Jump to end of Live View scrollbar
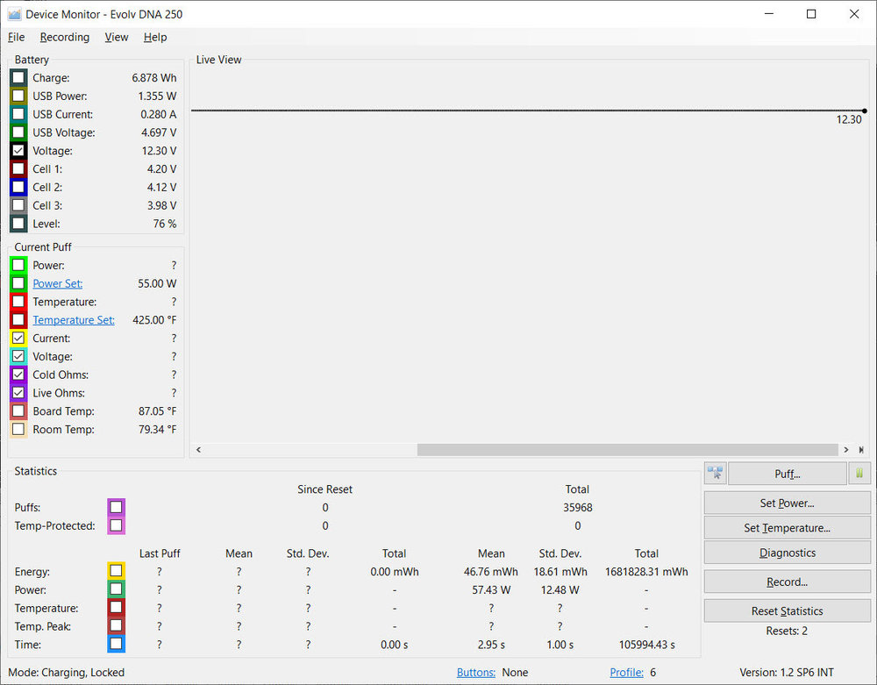The width and height of the screenshot is (877, 685). coord(861,450)
